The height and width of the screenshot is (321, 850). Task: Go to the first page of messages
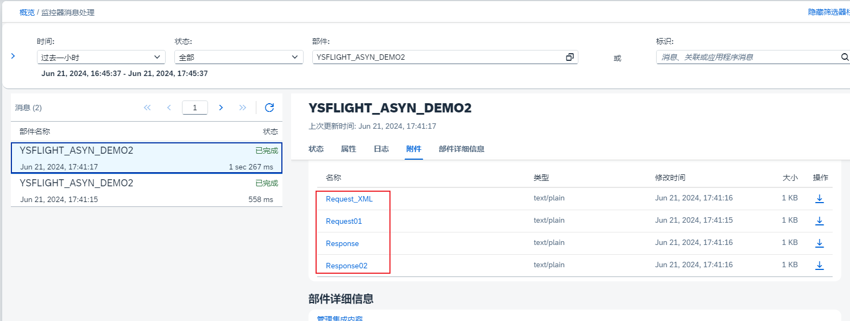tap(147, 107)
